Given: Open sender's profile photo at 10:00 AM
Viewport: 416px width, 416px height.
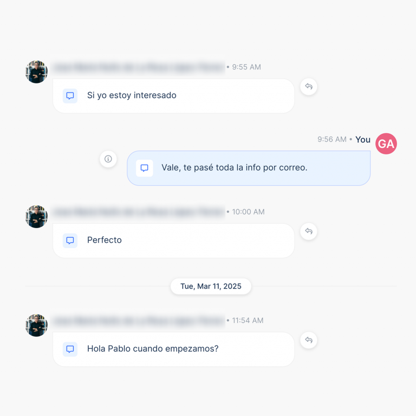Looking at the screenshot, I should coord(36,217).
